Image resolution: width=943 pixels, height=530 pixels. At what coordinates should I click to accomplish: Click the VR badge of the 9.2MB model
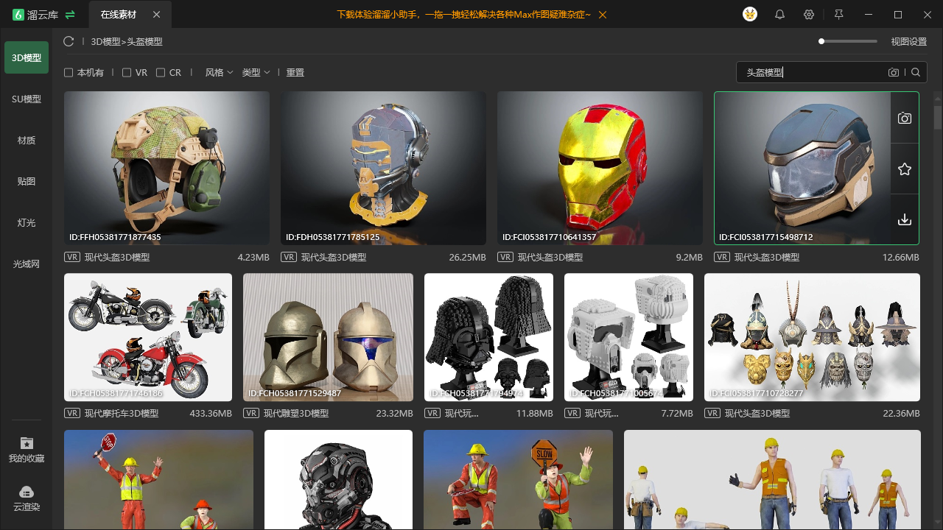tap(505, 258)
